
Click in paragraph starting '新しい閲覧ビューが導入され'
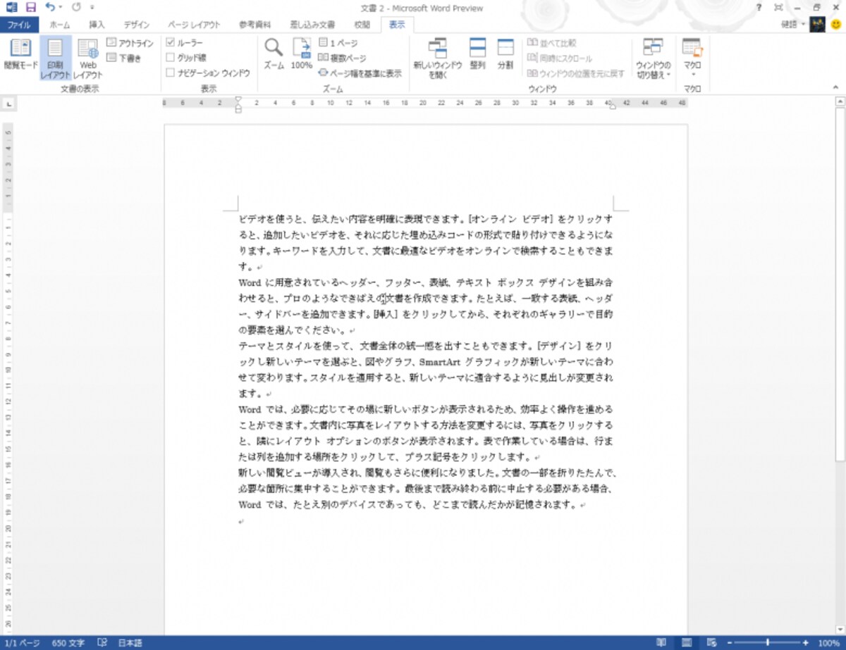[x=429, y=489]
